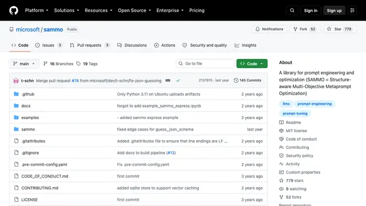Viewport: 366px width, 206px height.
Task: Open the appearance settings icon beside Sign up
Action: tap(352, 10)
